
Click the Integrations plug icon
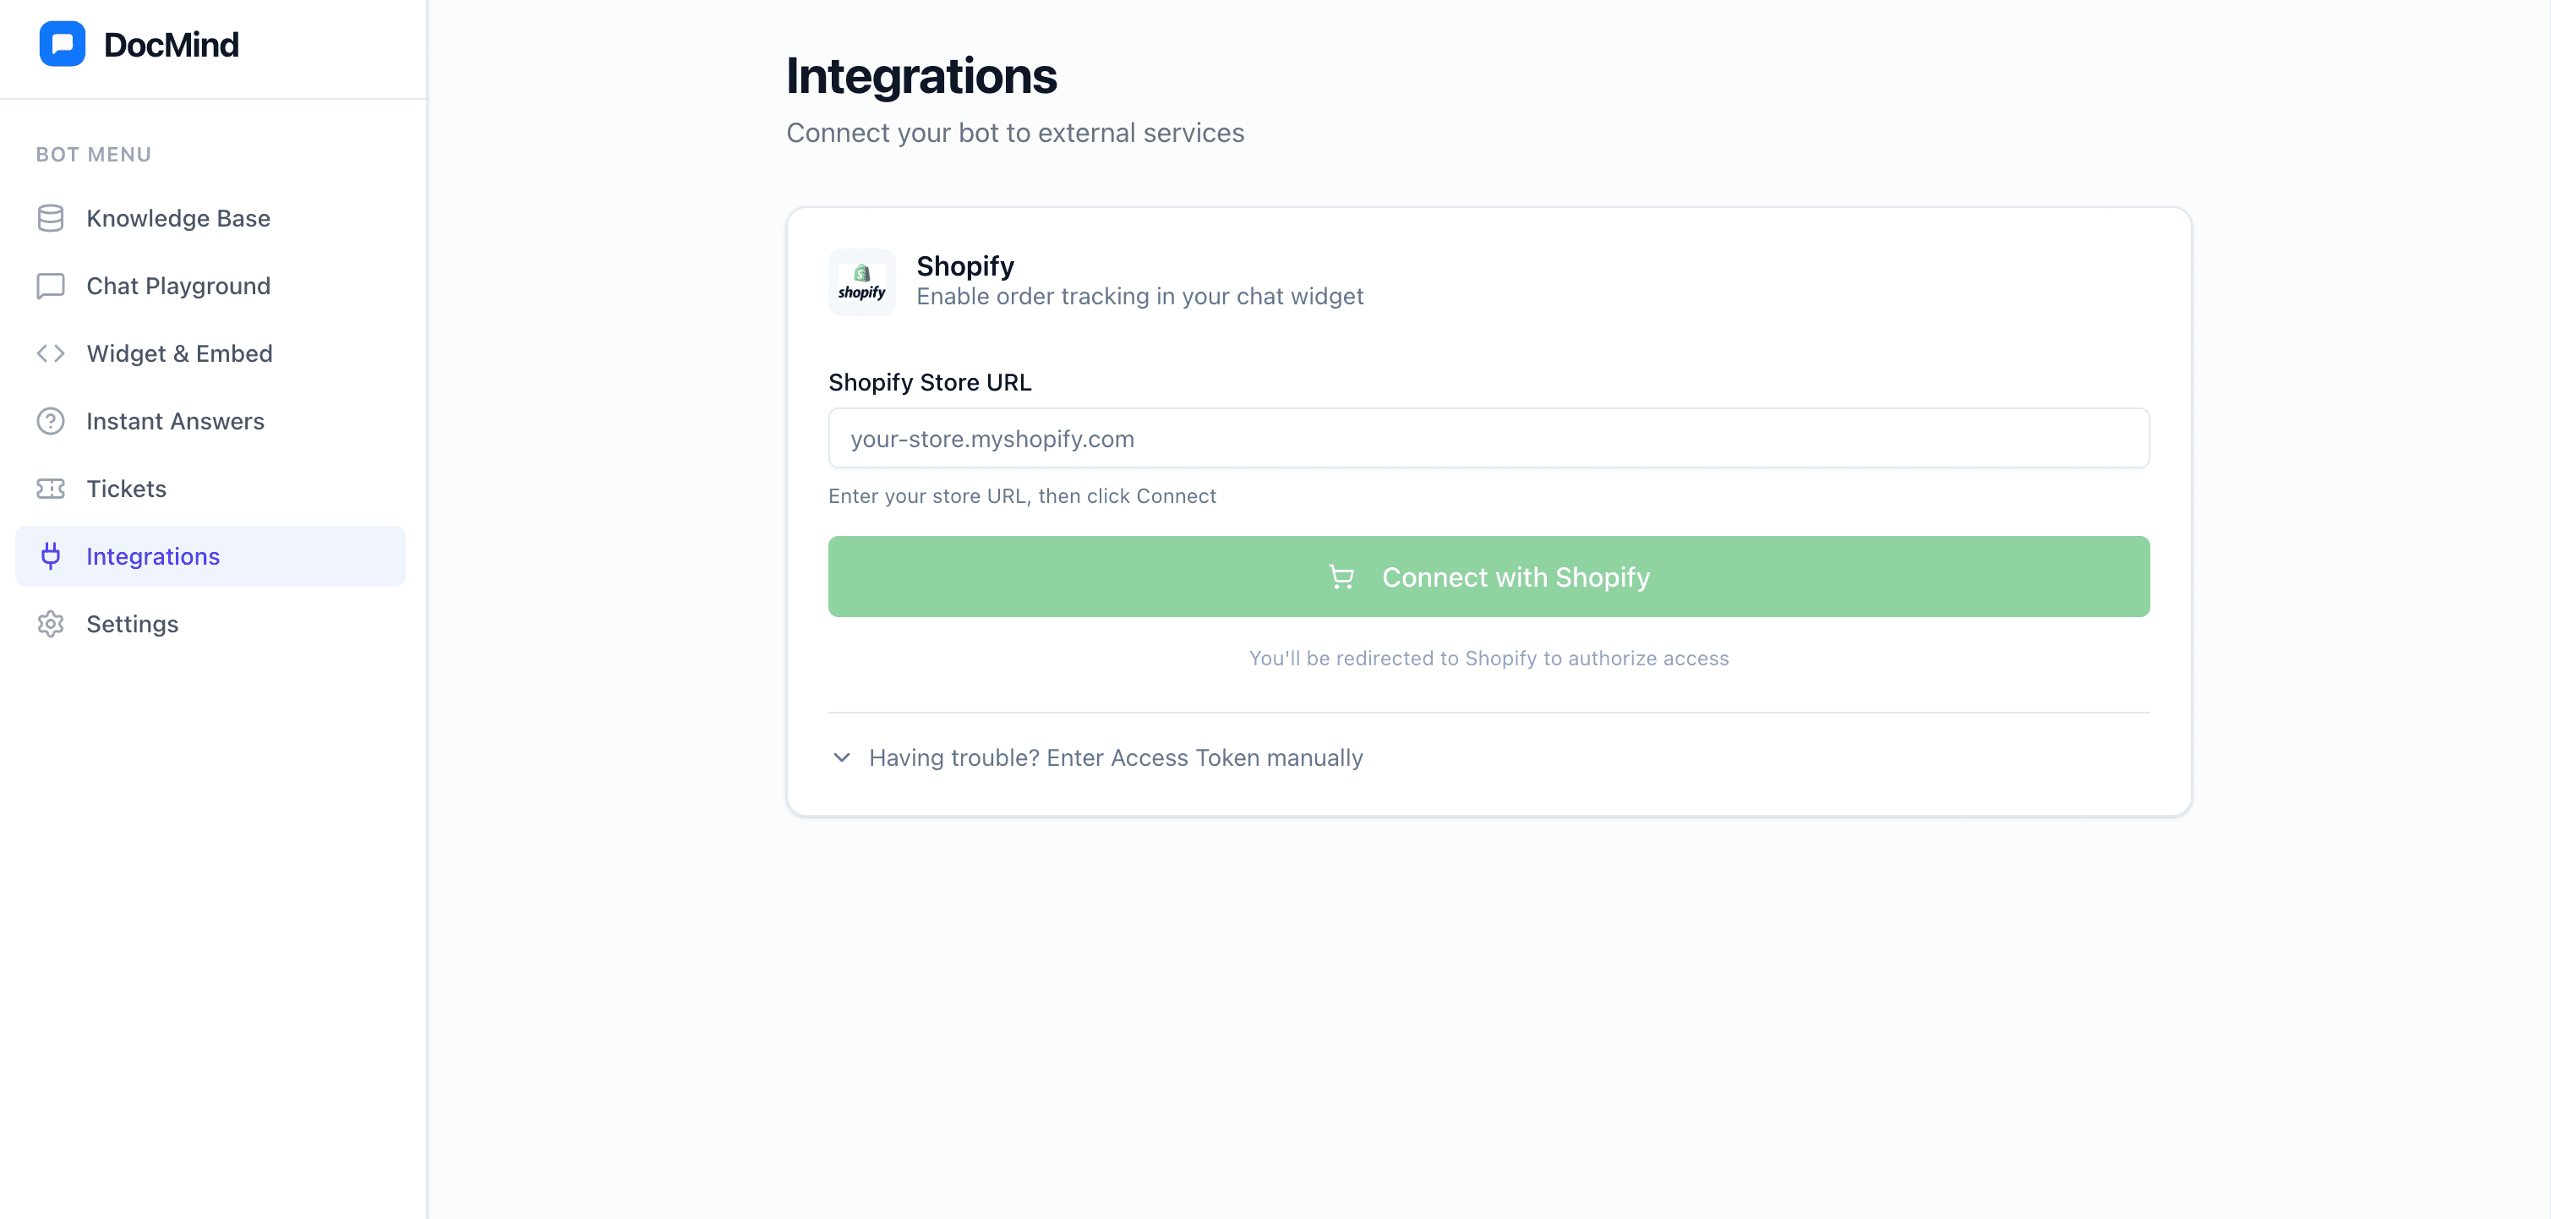pos(51,556)
